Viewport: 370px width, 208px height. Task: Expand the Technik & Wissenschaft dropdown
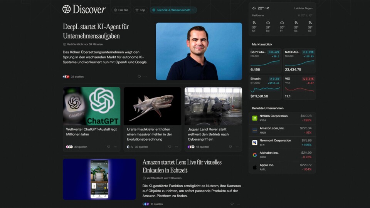click(173, 10)
